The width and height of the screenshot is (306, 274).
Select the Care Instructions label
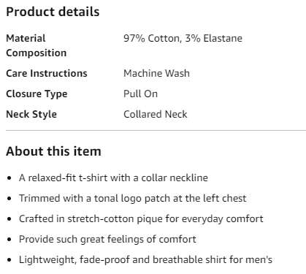pos(47,73)
